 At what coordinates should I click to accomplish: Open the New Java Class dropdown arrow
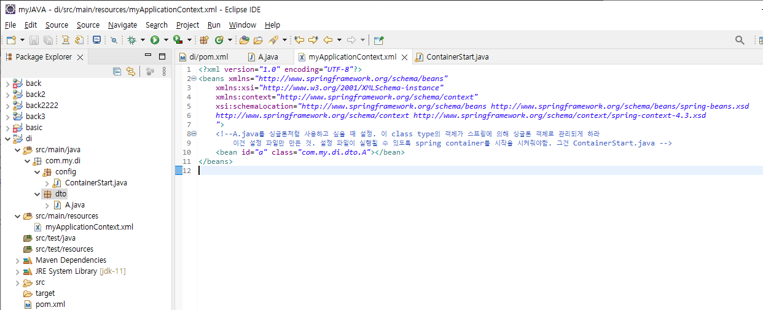pos(230,40)
